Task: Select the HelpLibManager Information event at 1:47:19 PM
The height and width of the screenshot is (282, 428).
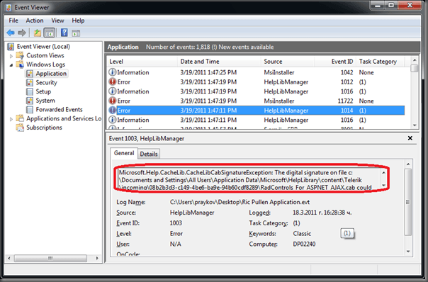Action: click(256, 91)
